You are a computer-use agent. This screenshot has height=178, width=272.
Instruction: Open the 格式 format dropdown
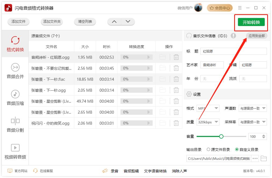[x=208, y=108]
